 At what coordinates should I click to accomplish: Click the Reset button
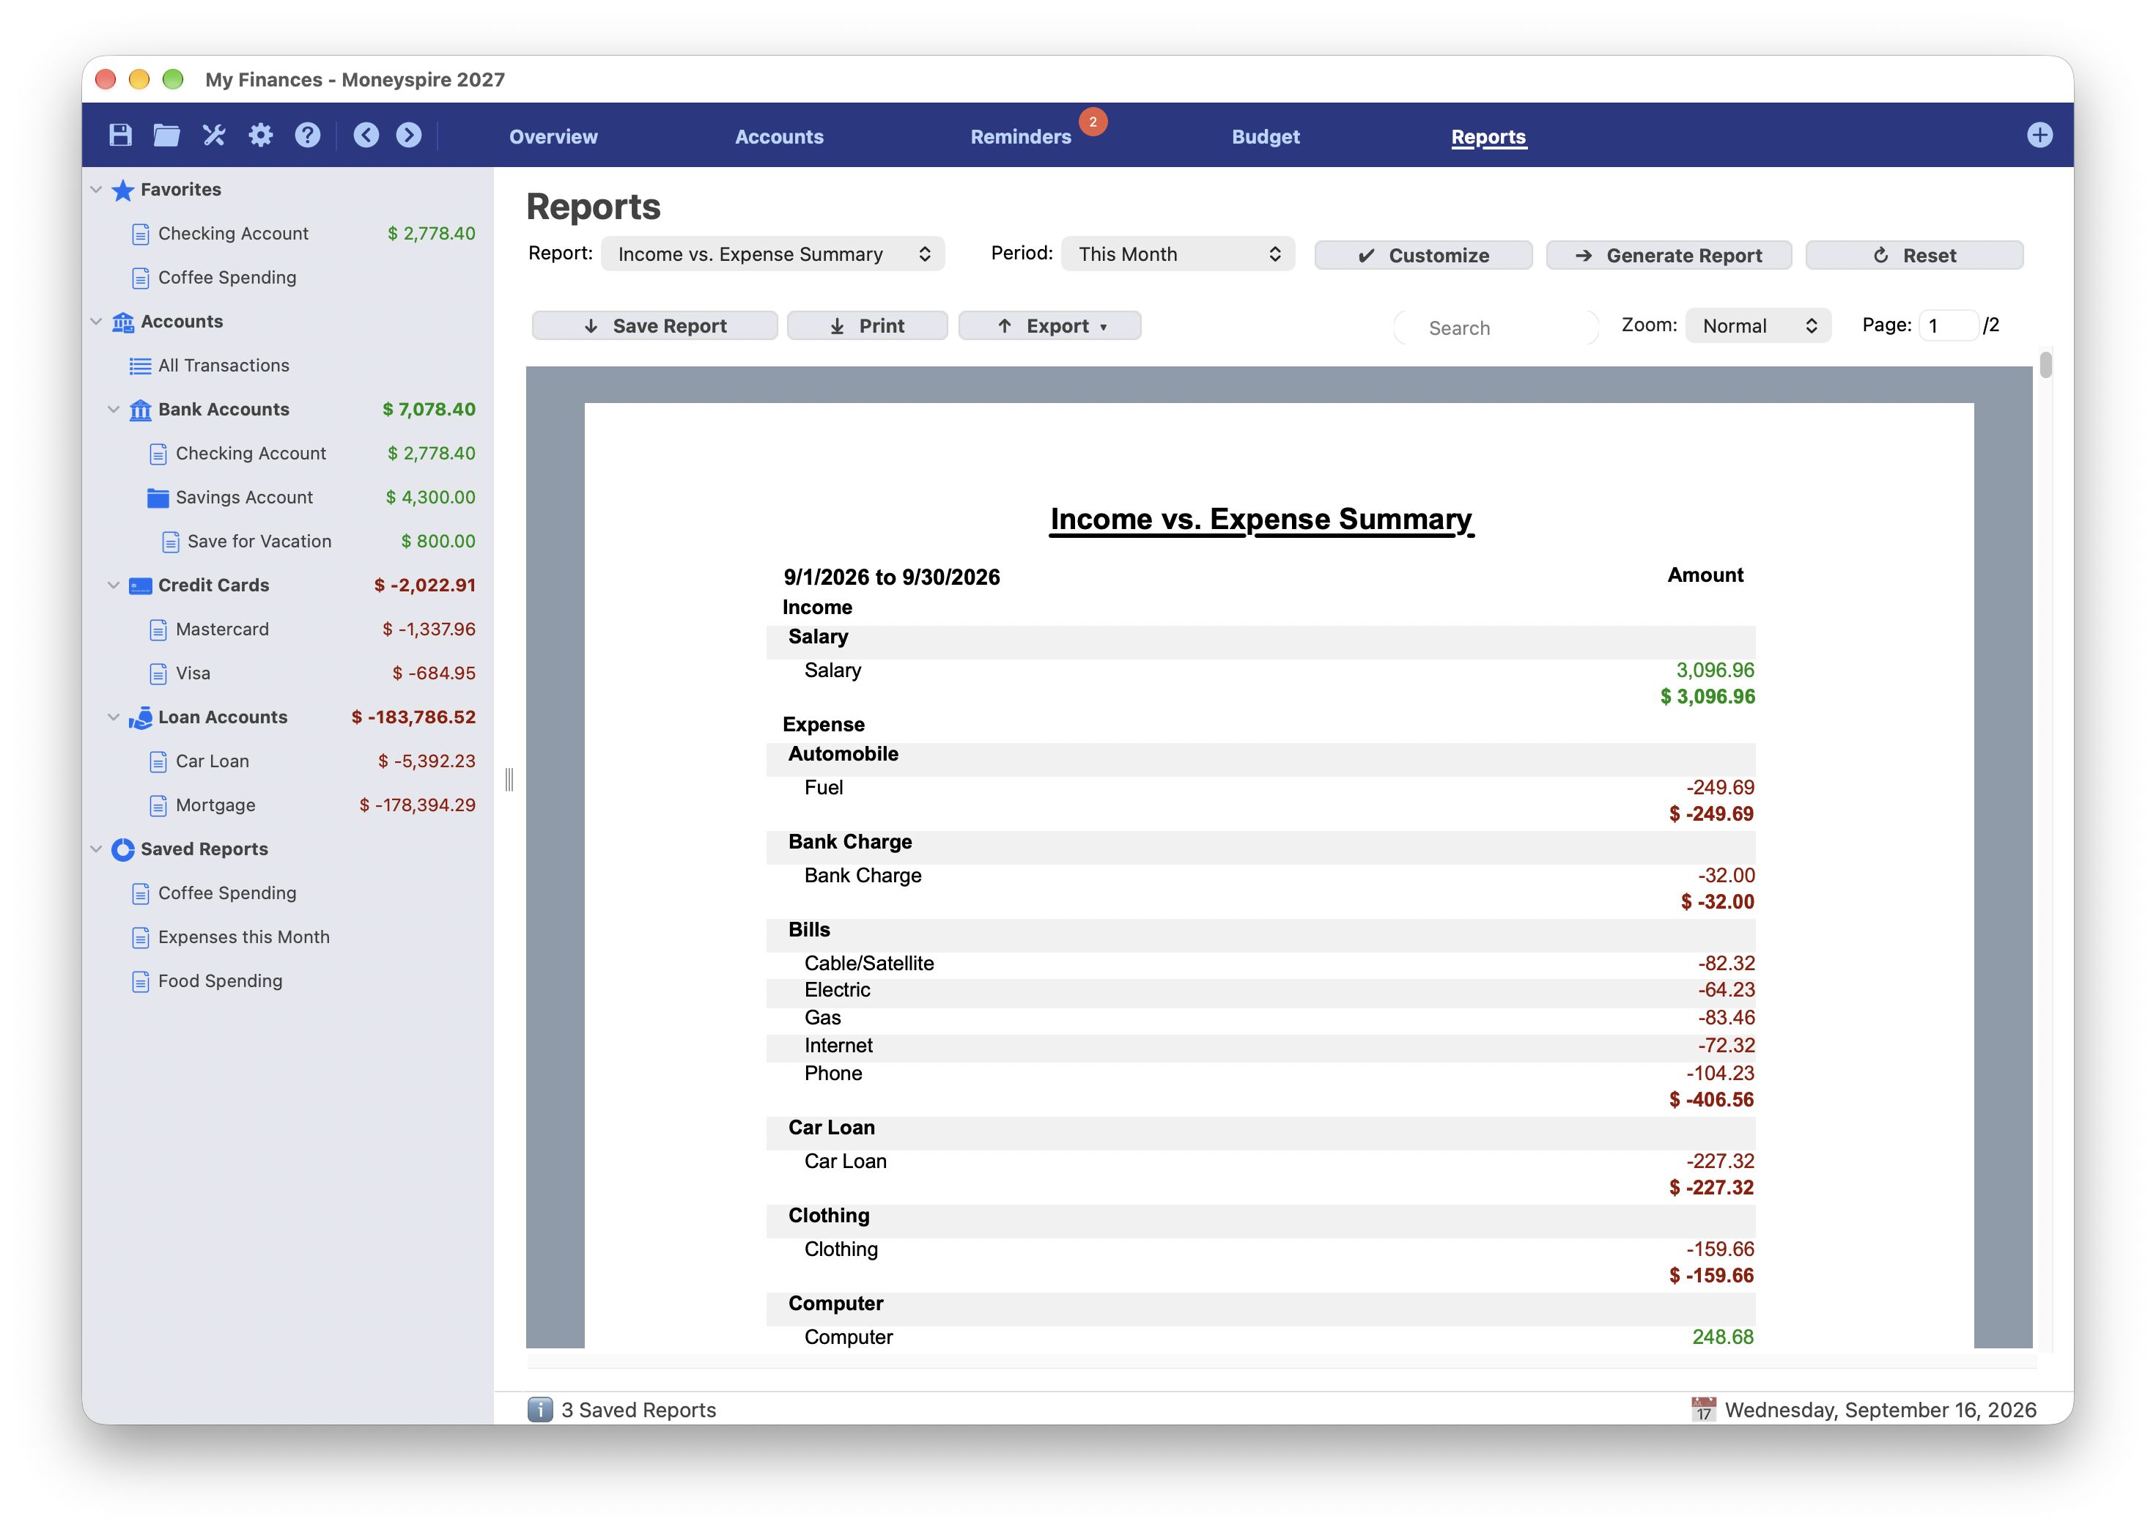1913,255
